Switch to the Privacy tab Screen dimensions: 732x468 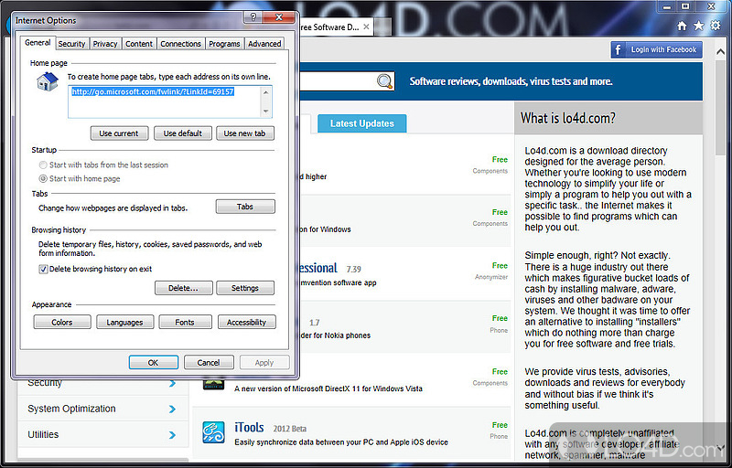coord(105,44)
